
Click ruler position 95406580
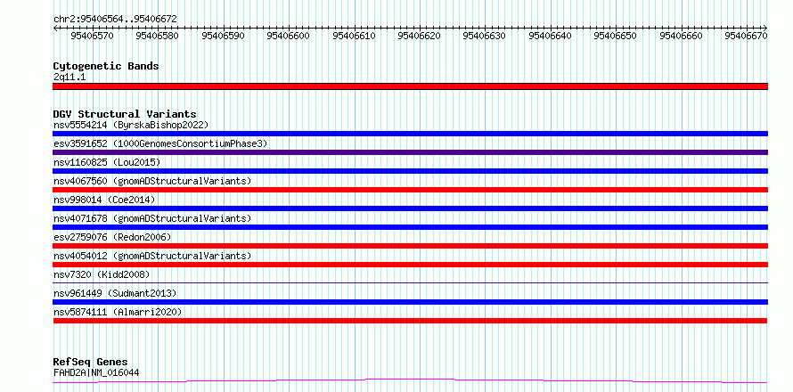tap(158, 36)
